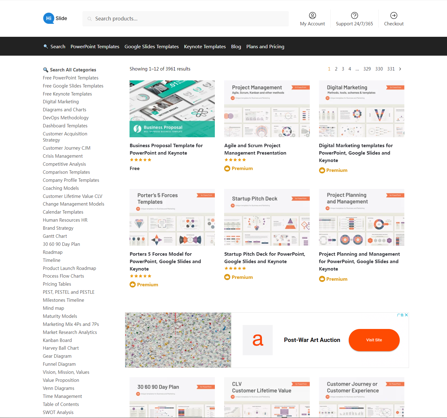Screen dimensions: 447x418
Task: Open the Gantt Chart category link
Action: click(x=55, y=236)
